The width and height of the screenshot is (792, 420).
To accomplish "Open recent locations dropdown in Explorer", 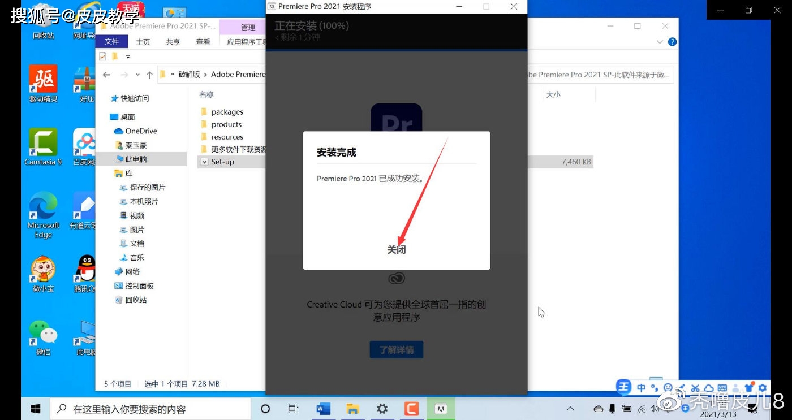I will tap(137, 75).
